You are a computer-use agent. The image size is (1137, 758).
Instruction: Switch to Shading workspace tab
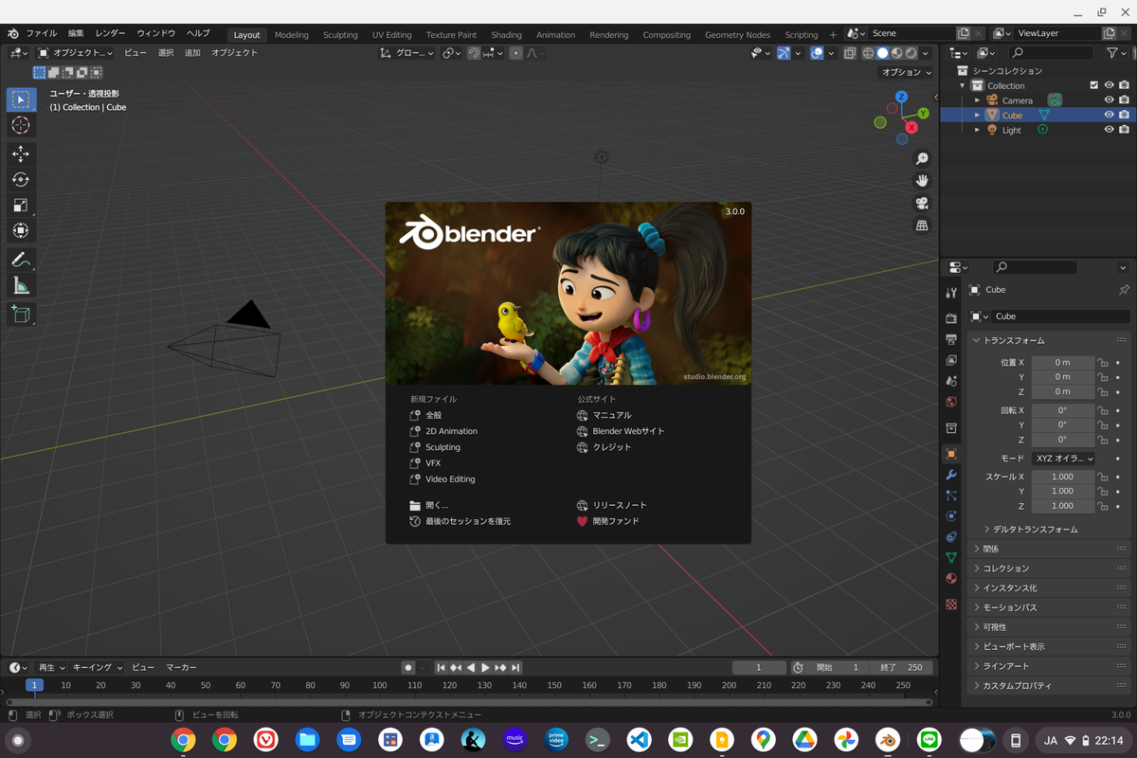click(x=506, y=35)
